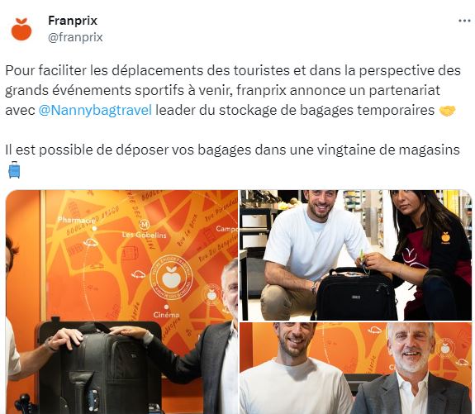Open the large left photo with suitcase
This screenshot has height=414, width=475.
tap(121, 302)
